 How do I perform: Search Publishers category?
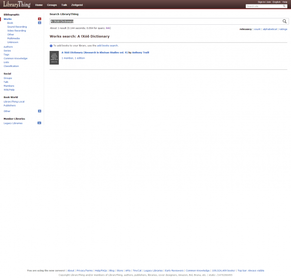click(10, 106)
